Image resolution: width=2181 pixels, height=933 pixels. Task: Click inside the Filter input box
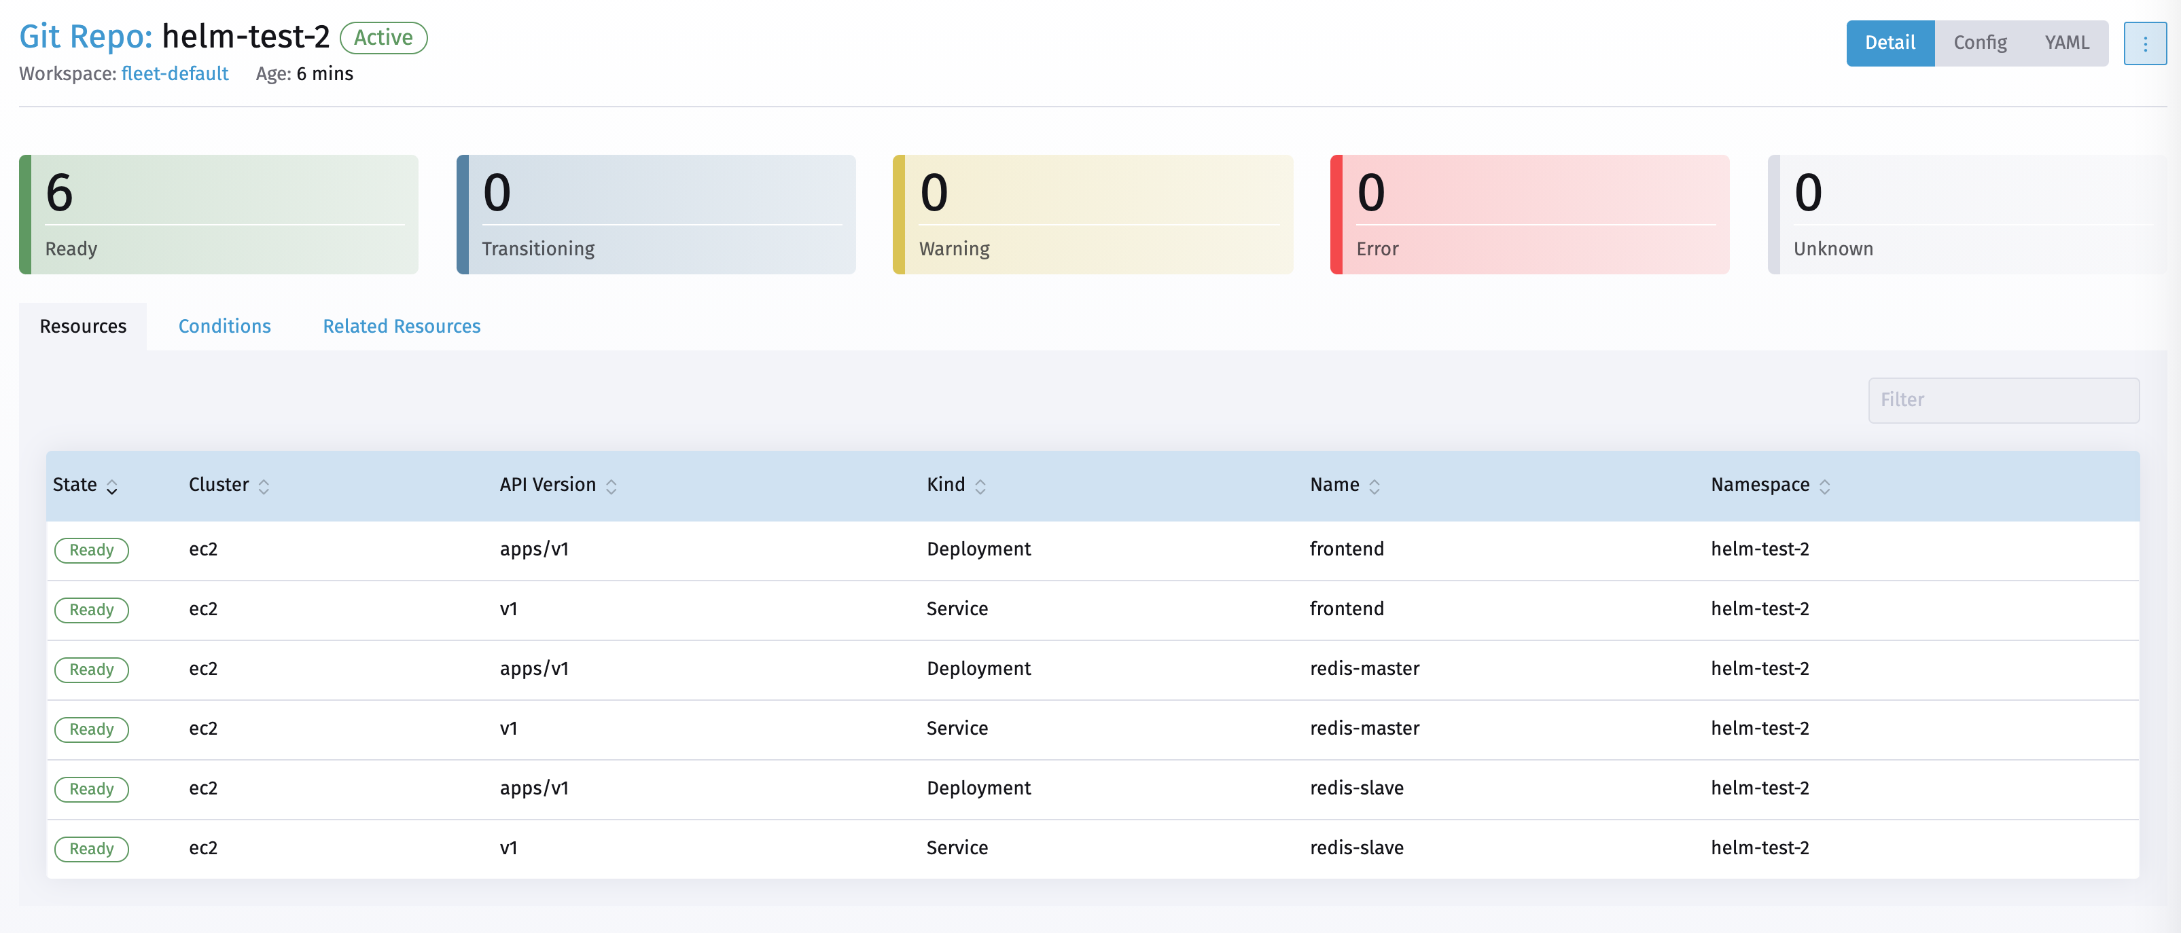[x=2004, y=399]
